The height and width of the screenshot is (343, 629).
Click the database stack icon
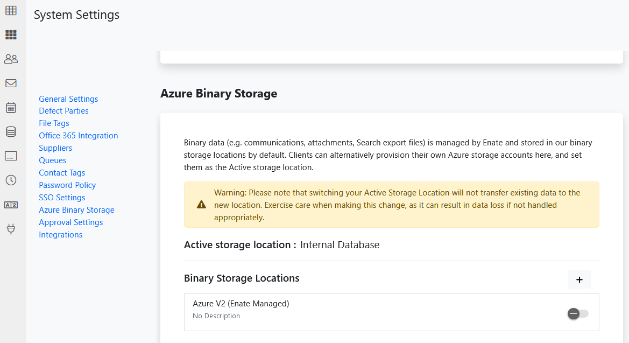[x=11, y=132]
